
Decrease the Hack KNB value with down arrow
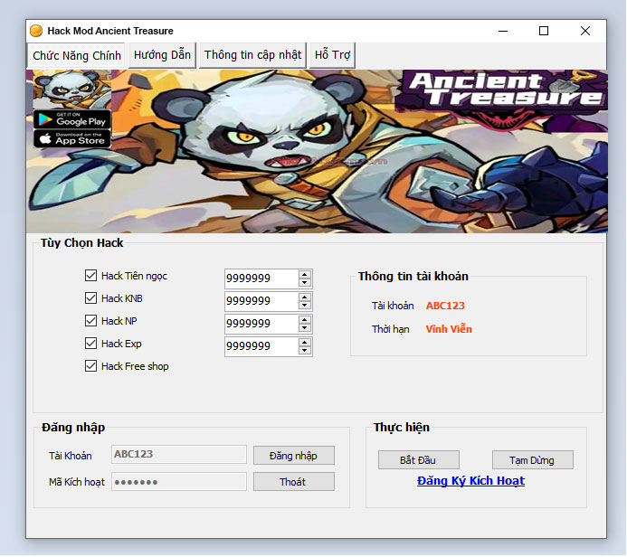coord(305,306)
